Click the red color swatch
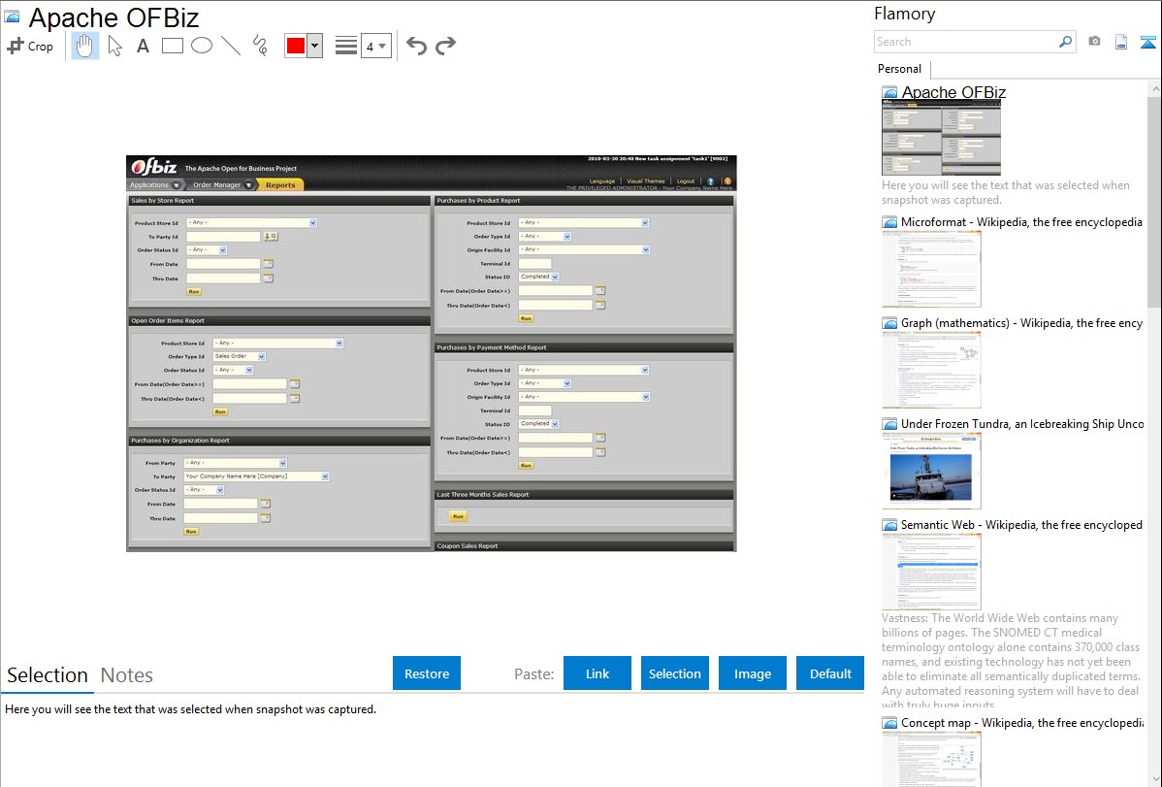This screenshot has height=787, width=1162. click(x=296, y=46)
